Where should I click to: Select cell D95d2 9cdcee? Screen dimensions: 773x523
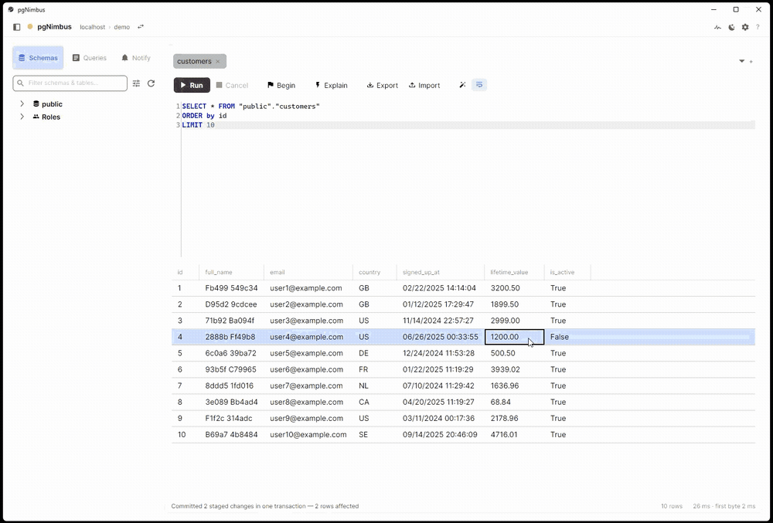[x=230, y=304]
